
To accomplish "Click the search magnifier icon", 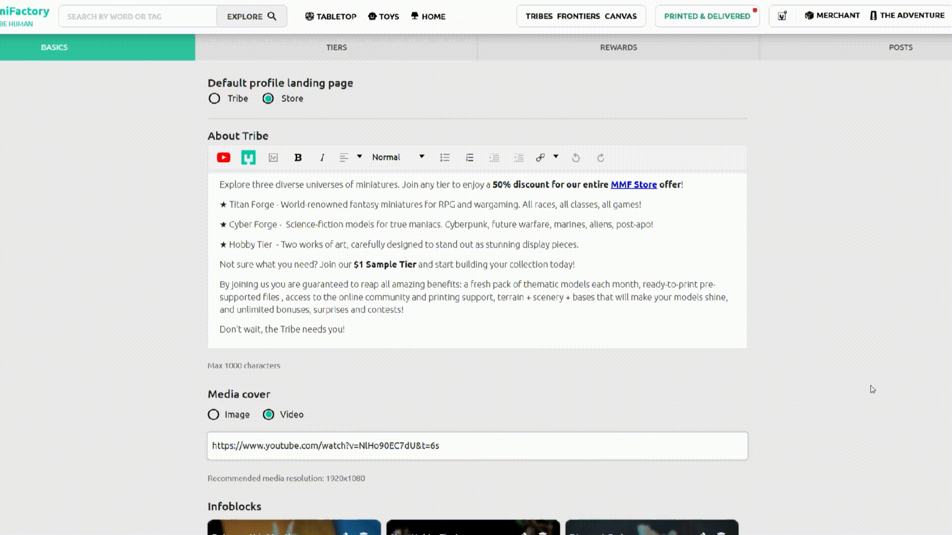I will 272,16.
